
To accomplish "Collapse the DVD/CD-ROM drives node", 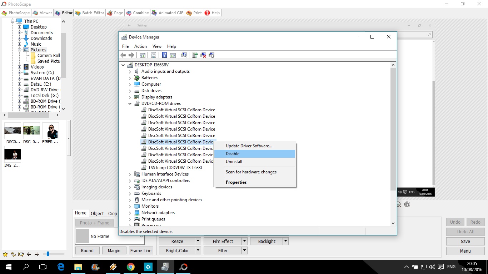I will (x=130, y=103).
